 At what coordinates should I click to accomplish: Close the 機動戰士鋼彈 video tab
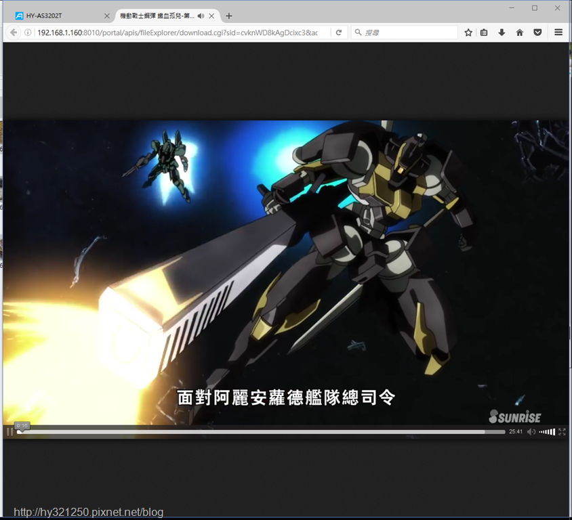click(211, 16)
